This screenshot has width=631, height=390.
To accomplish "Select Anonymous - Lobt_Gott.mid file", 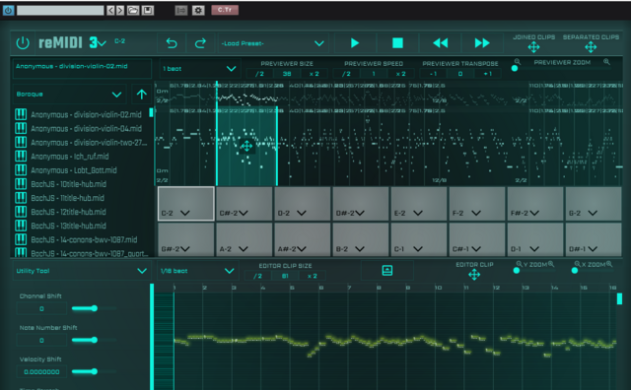I will pos(74,170).
